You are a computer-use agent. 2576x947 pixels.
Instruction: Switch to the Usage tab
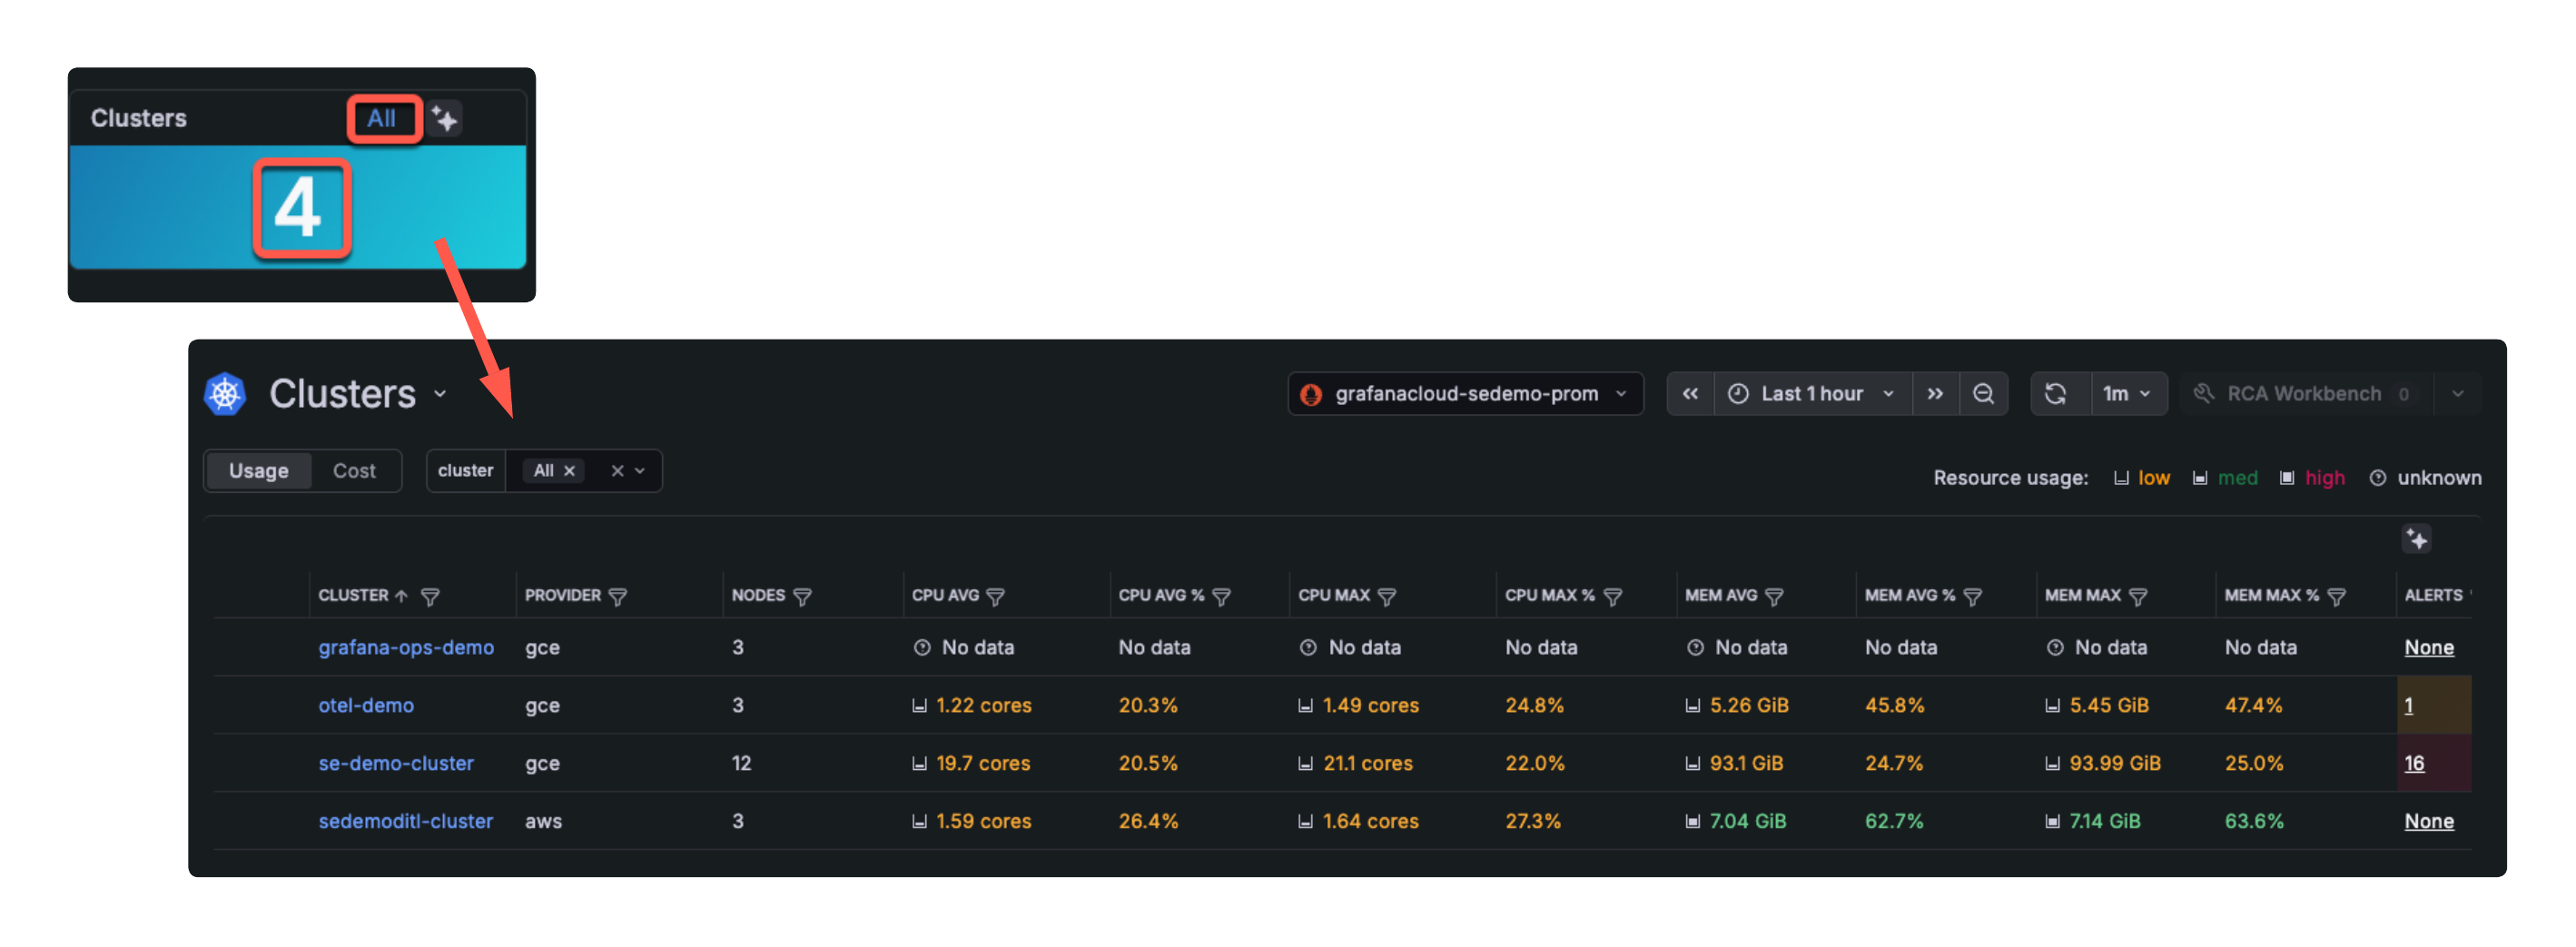tap(258, 471)
